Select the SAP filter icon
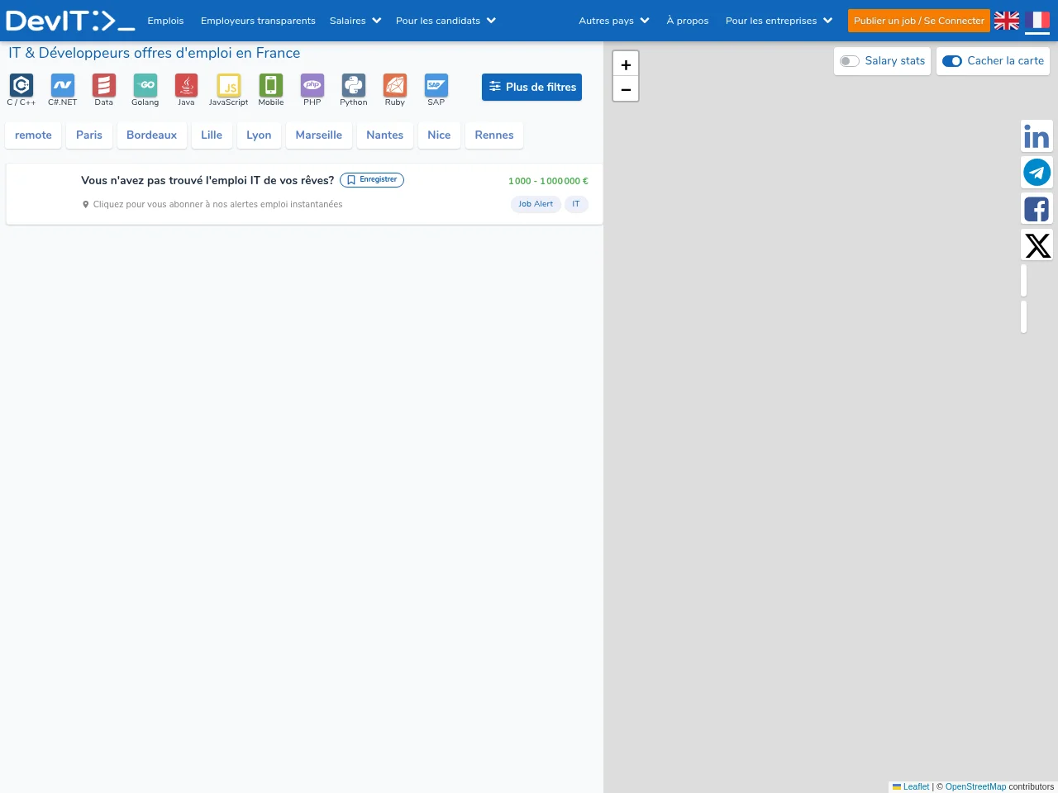This screenshot has width=1058, height=793. (x=436, y=85)
